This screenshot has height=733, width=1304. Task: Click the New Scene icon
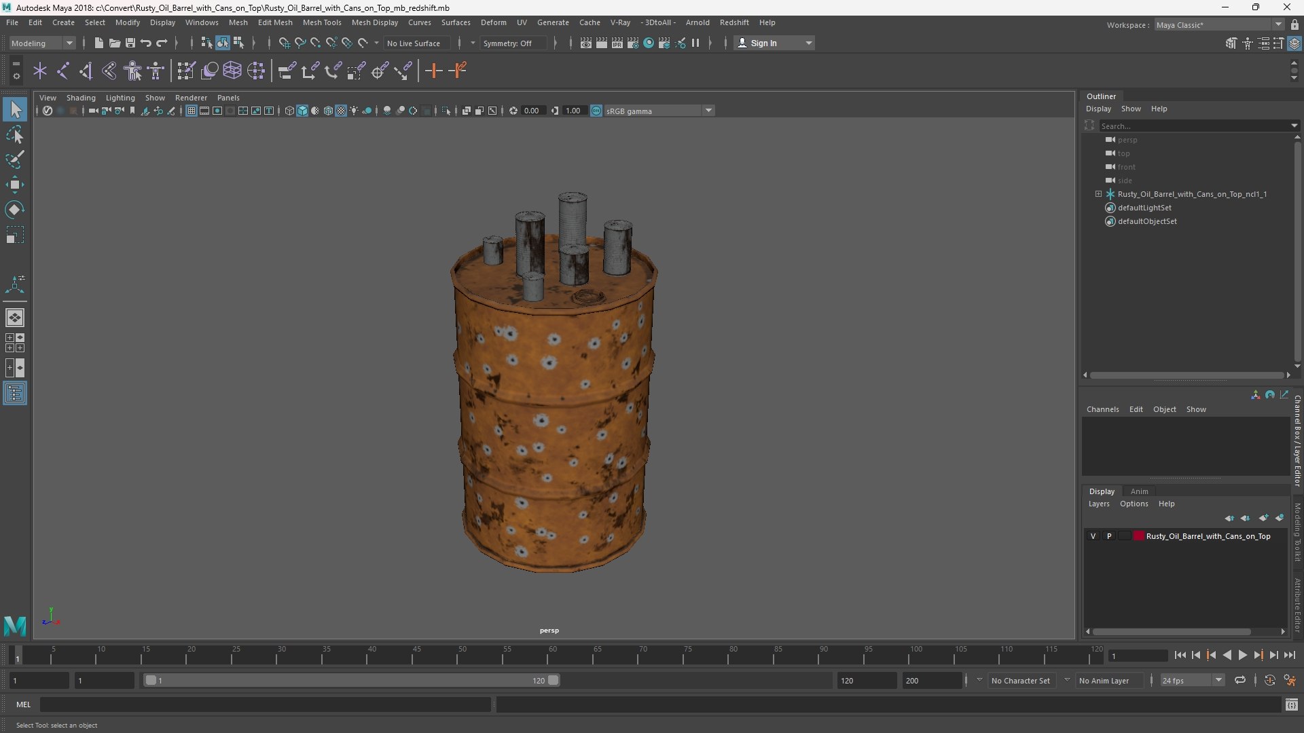pyautogui.click(x=98, y=43)
